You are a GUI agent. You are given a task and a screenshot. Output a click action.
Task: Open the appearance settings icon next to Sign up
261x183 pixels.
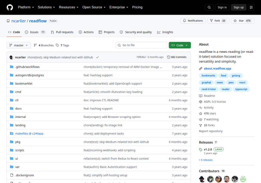pos(251,7)
